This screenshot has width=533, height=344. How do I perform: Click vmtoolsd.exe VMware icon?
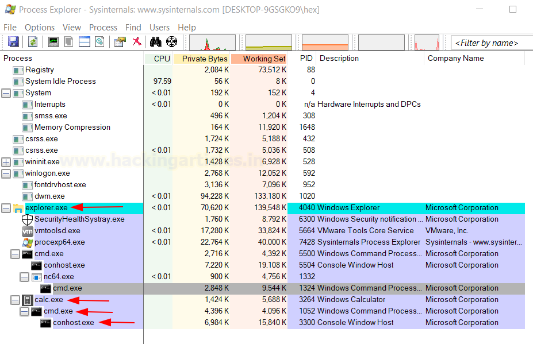coord(27,231)
